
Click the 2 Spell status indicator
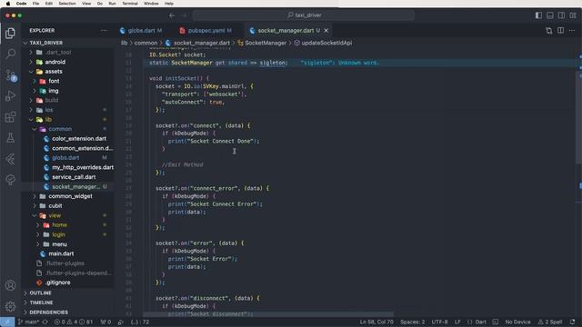[550, 322]
